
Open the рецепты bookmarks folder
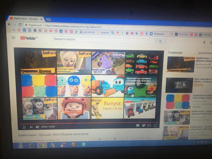pos(103,33)
